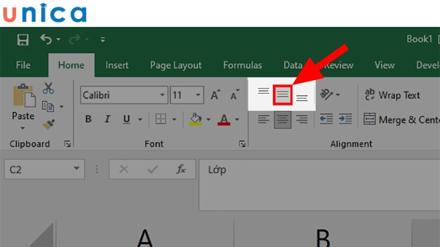Select Top Align icon
The height and width of the screenshot is (247, 440).
[263, 91]
